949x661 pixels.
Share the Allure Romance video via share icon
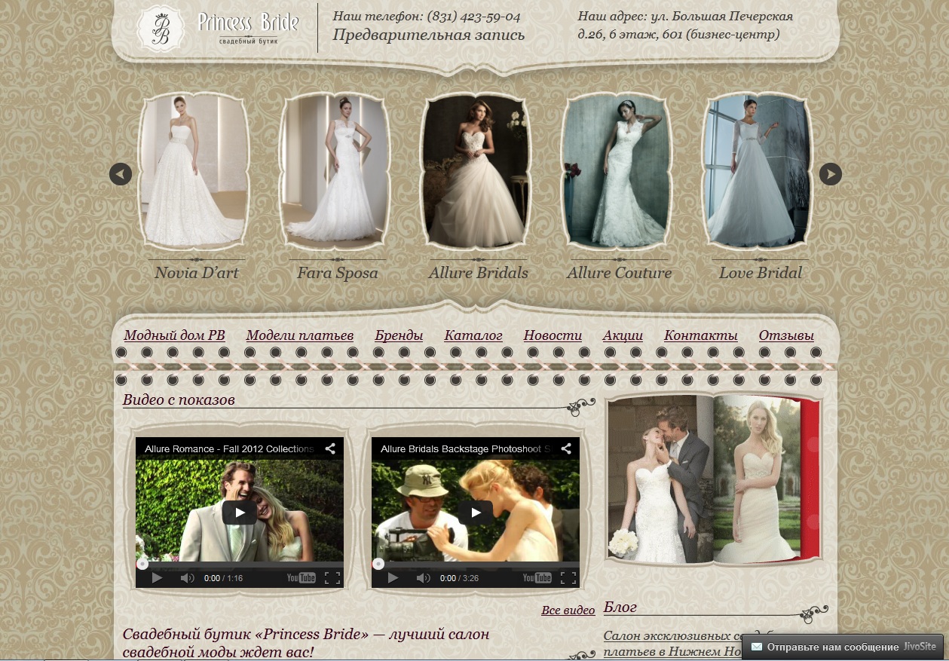click(x=330, y=448)
